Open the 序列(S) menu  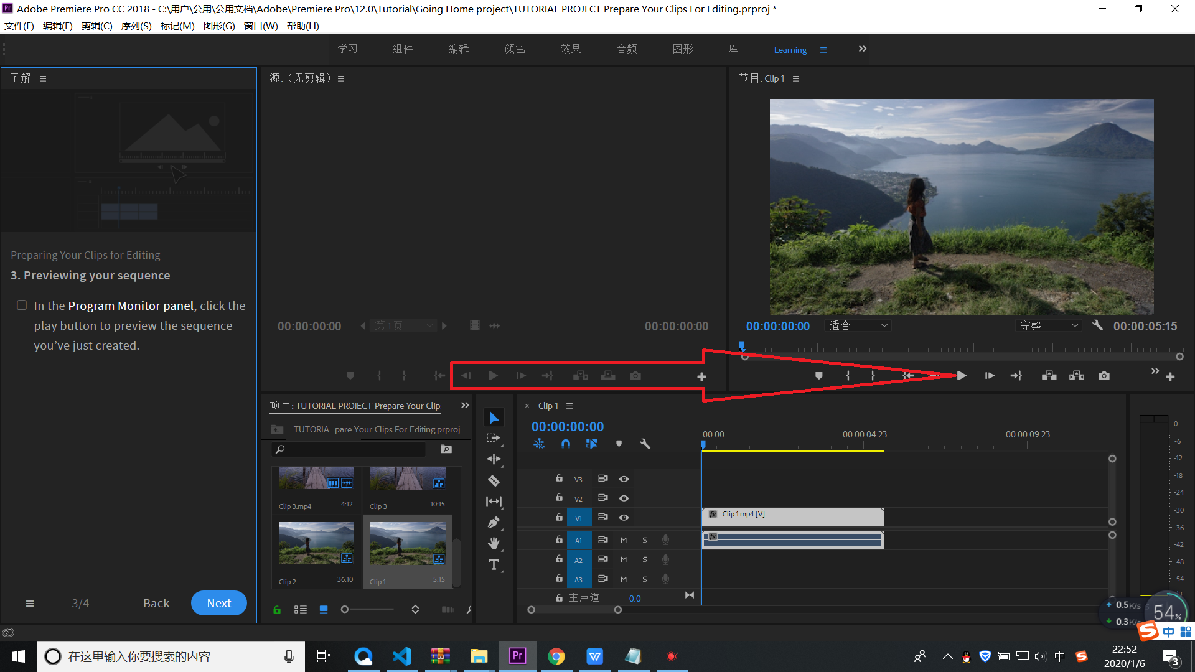(136, 26)
